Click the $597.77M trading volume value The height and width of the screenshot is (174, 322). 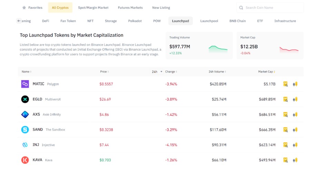180,47
